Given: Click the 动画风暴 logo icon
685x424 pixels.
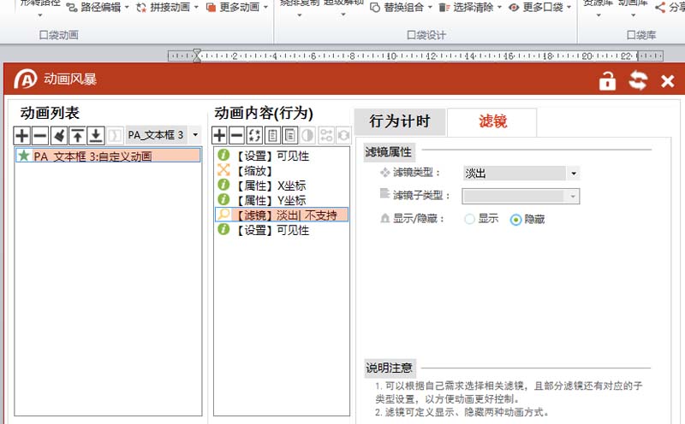Looking at the screenshot, I should pyautogui.click(x=26, y=79).
